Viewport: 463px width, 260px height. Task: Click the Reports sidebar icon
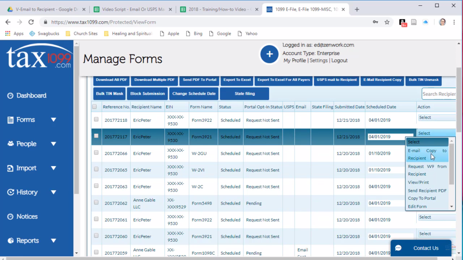pyautogui.click(x=10, y=241)
